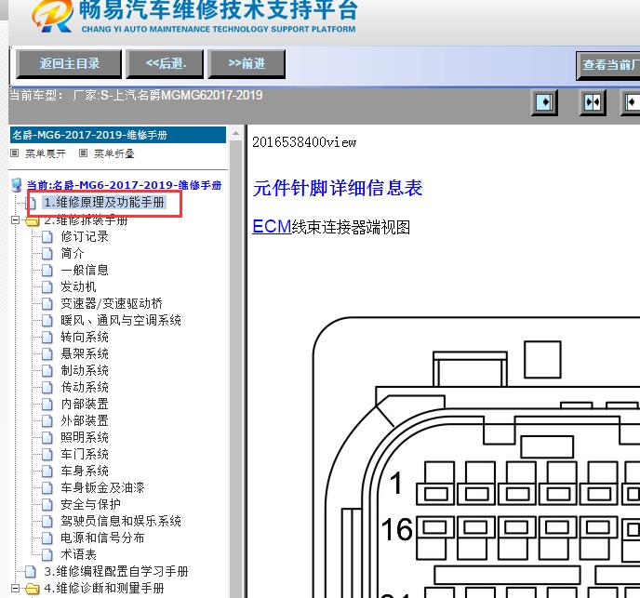Screen dimensions: 640x598
Task: Open the 制动系统 section
Action: 85,370
